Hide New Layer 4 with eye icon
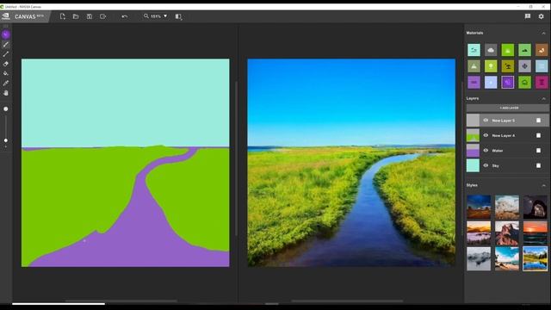Screen dimensions: 551x310 click(486, 135)
